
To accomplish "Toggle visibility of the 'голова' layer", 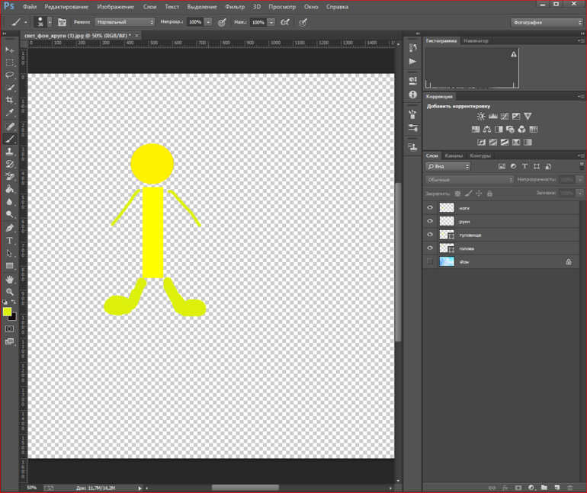I will (430, 248).
